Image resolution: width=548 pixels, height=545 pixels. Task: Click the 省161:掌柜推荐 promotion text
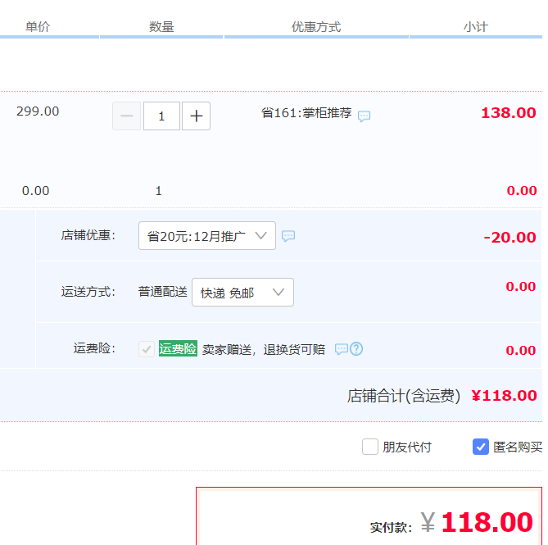pyautogui.click(x=306, y=113)
